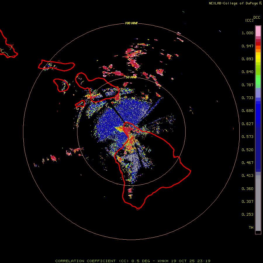Click the 100 NMI range ring label
263x263 pixels.
point(131,23)
